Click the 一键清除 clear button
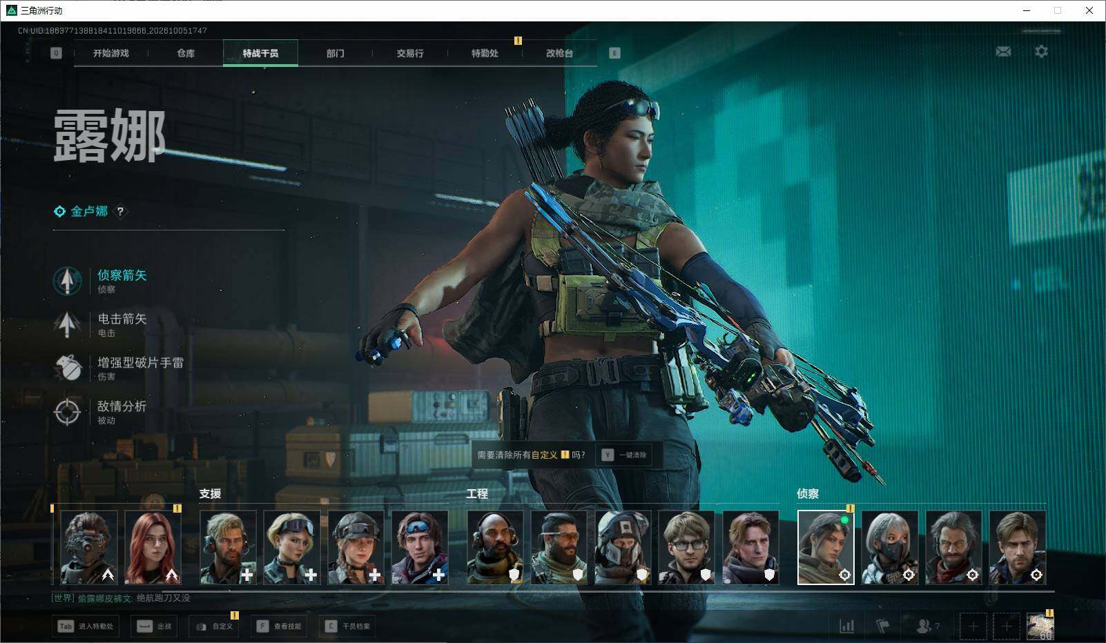This screenshot has height=643, width=1106. coord(624,455)
